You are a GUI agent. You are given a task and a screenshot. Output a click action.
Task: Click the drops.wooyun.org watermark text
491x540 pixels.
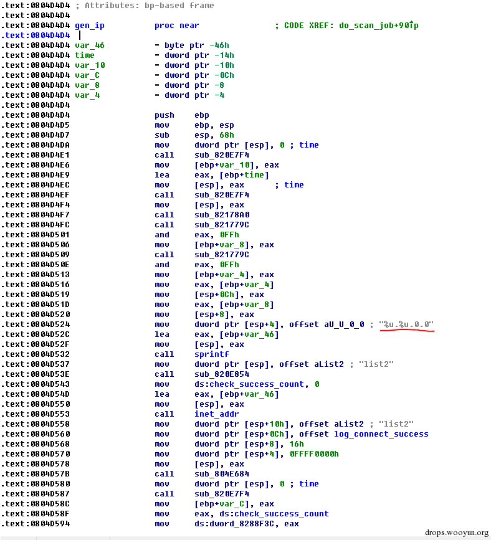[456, 533]
